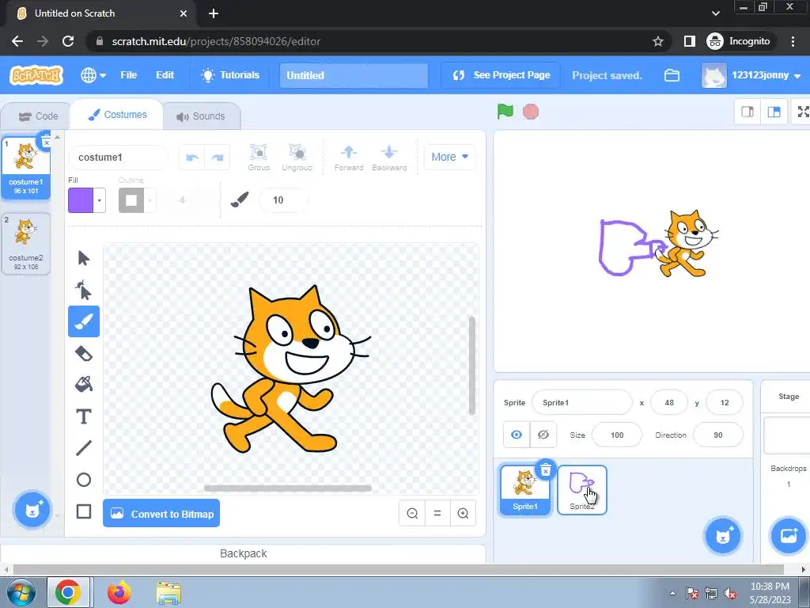
Task: Select the Brush tool in toolbox
Action: (x=84, y=321)
